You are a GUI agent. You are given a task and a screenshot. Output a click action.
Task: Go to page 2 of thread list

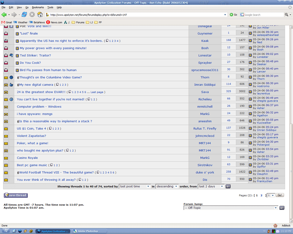pos(262,195)
